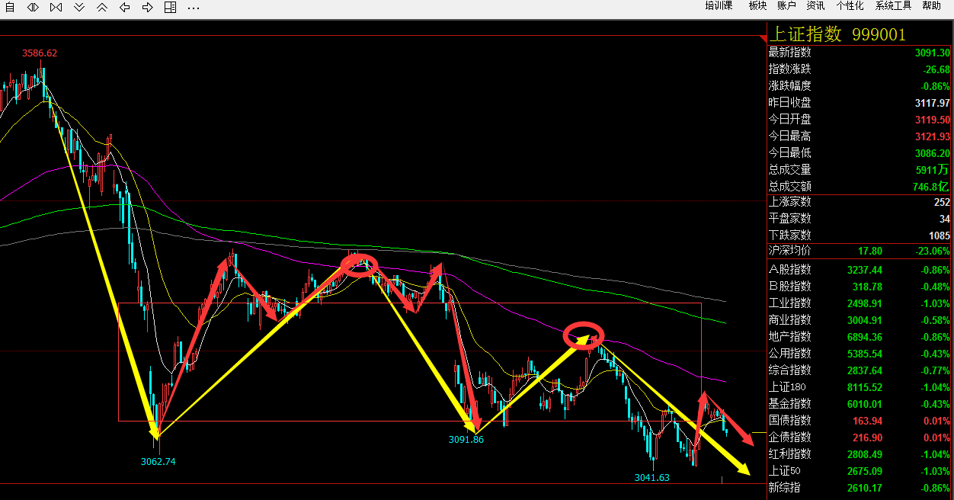Screen dimensions: 954x500
Task: Select the B股指数 row
Action: pyautogui.click(x=860, y=287)
